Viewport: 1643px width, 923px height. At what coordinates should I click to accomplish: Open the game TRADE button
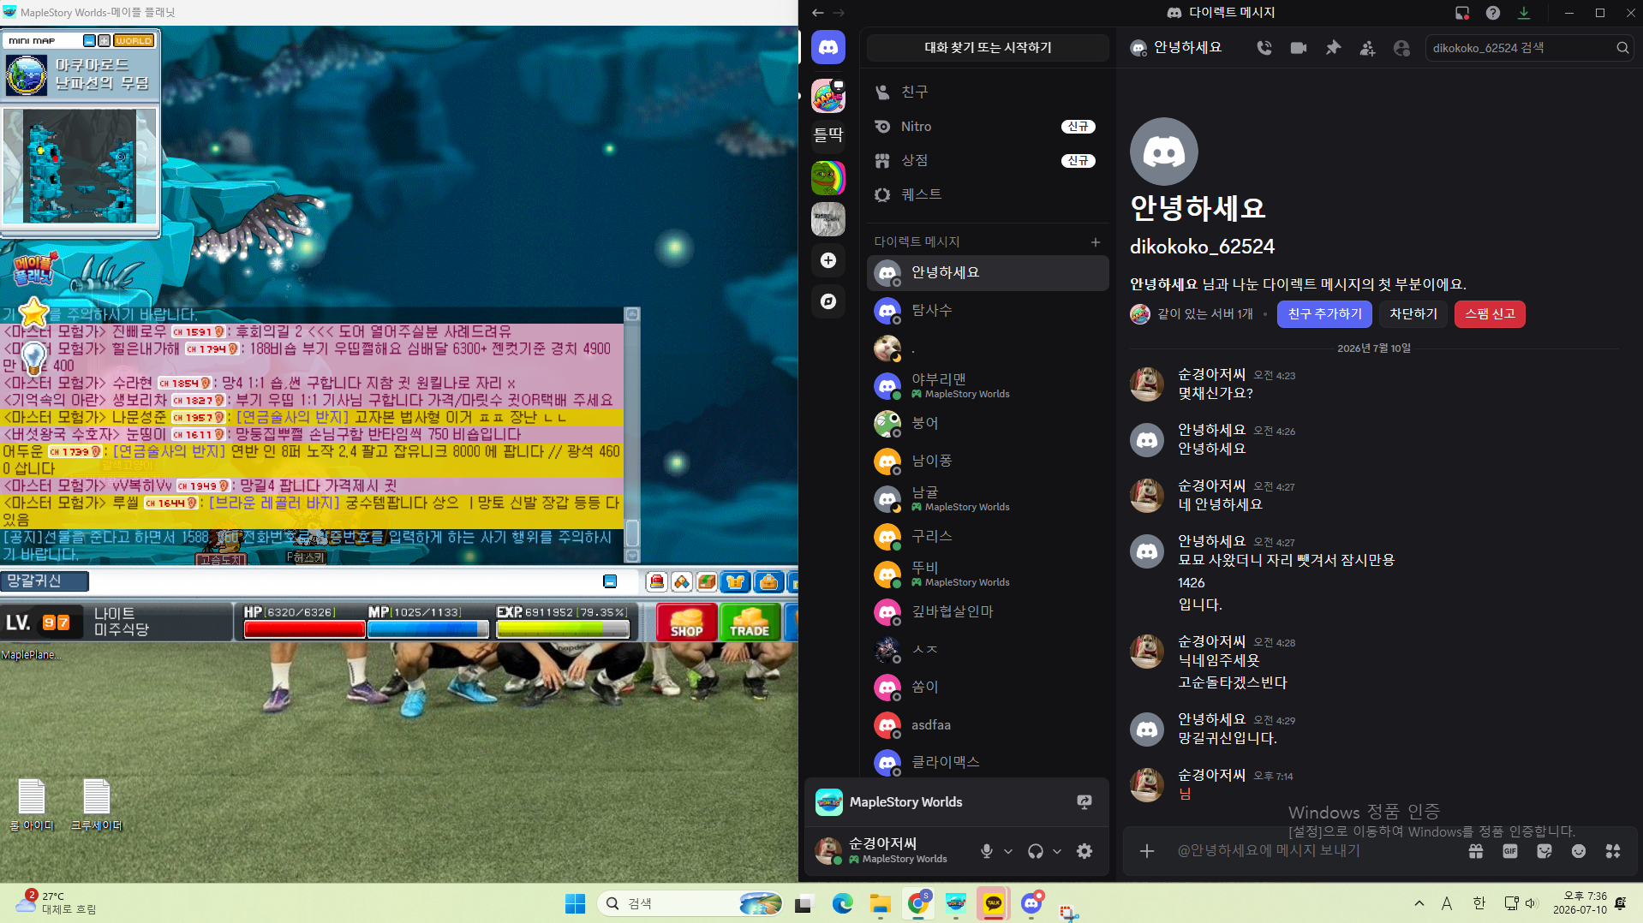(750, 622)
